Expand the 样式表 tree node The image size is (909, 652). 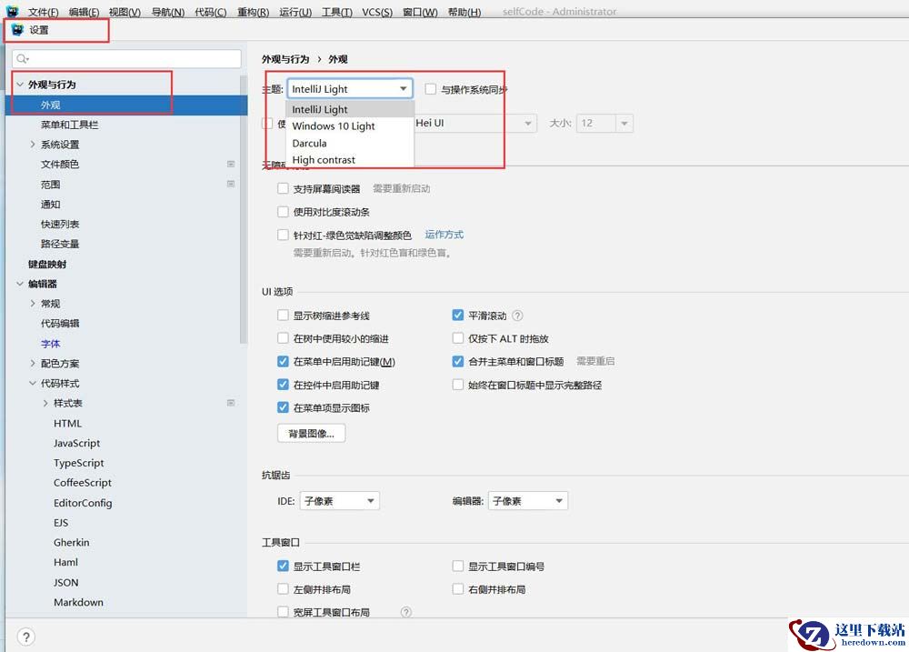[45, 403]
